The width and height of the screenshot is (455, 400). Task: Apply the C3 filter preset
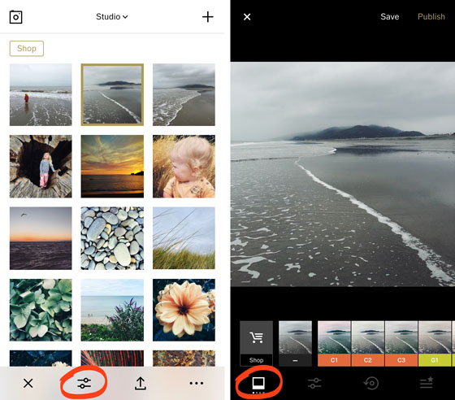[401, 343]
